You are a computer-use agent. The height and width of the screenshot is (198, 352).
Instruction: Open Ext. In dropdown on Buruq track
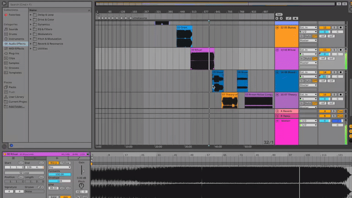(x=308, y=27)
